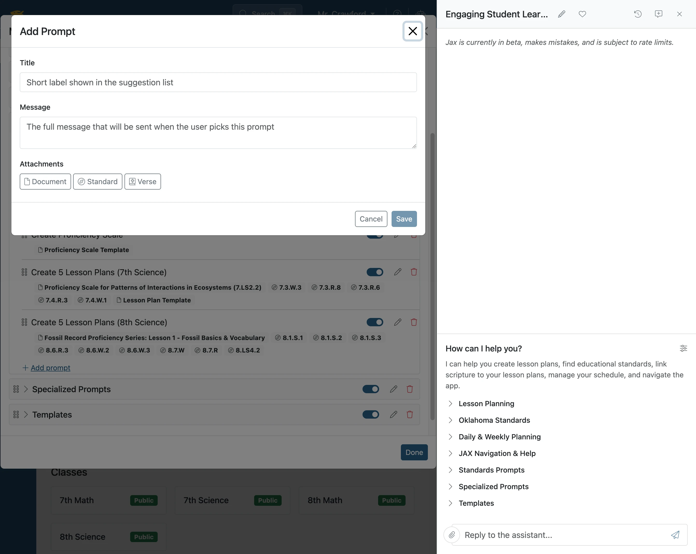
Task: Expand Daily & Weekly Planning suggestions
Action: (495, 437)
